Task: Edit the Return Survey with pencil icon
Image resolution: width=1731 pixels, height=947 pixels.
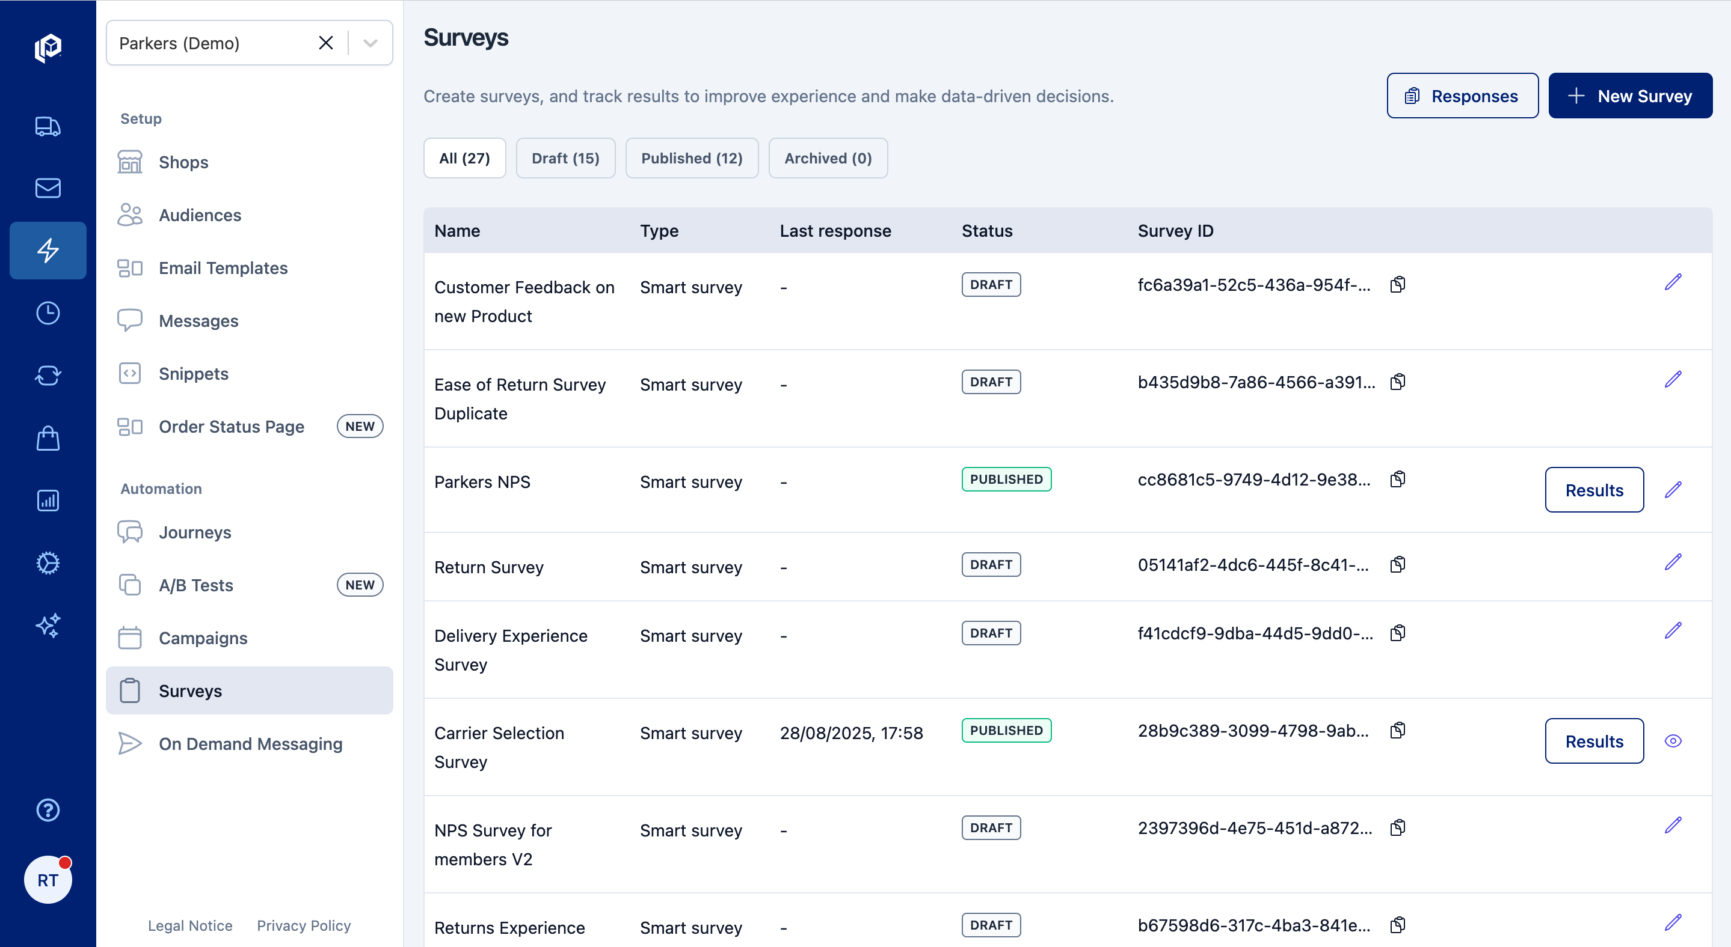Action: coord(1673,562)
